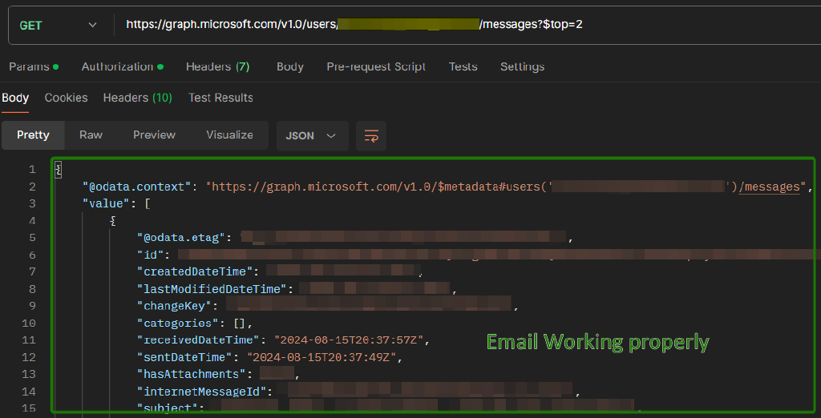Show the Preview response view
Image resolution: width=821 pixels, height=418 pixels.
154,135
